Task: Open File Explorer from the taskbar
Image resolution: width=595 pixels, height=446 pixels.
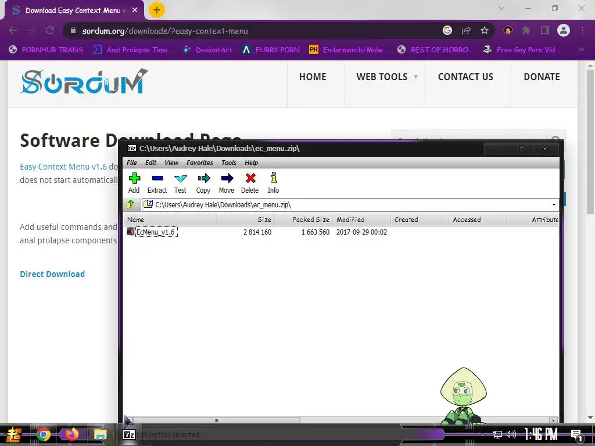Action: coord(100,434)
